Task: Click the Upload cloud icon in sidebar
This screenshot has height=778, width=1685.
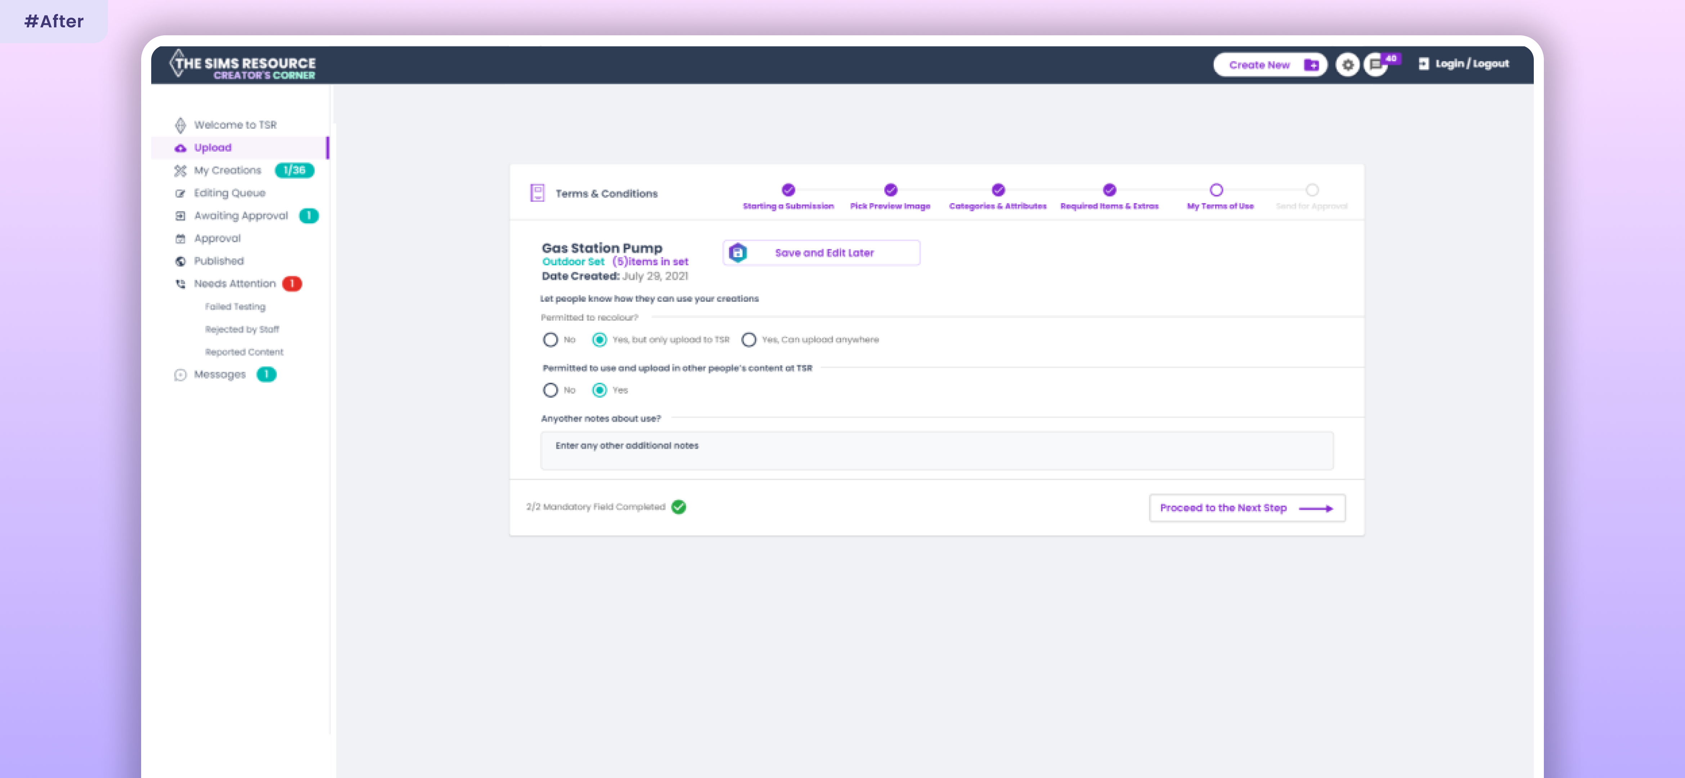Action: pos(180,148)
